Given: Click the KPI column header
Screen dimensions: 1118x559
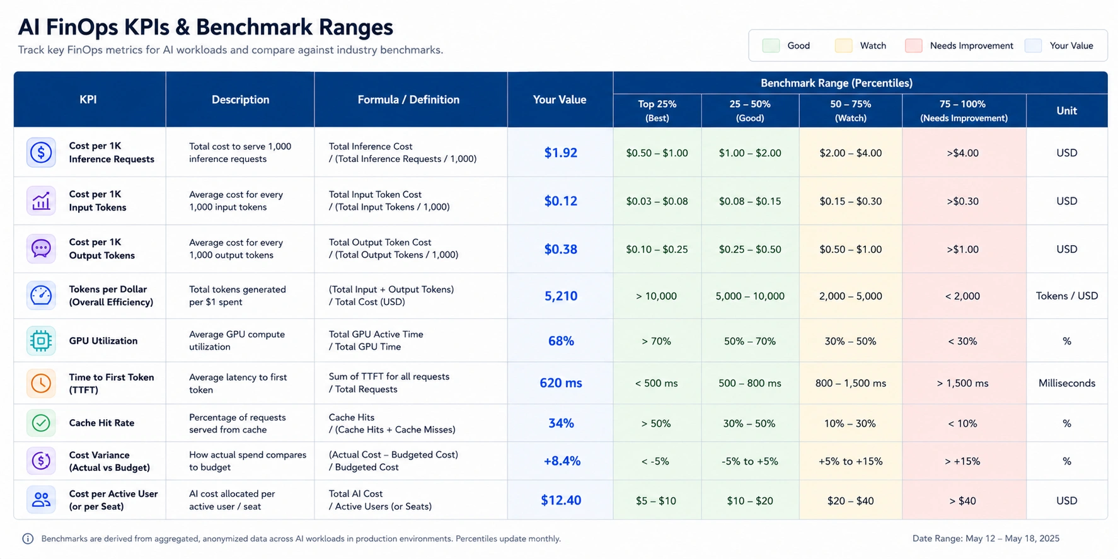Looking at the screenshot, I should [x=88, y=100].
